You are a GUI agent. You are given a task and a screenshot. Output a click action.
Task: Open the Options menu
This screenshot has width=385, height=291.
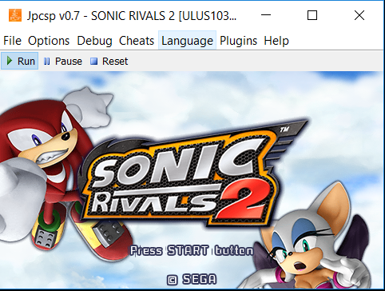tap(49, 41)
